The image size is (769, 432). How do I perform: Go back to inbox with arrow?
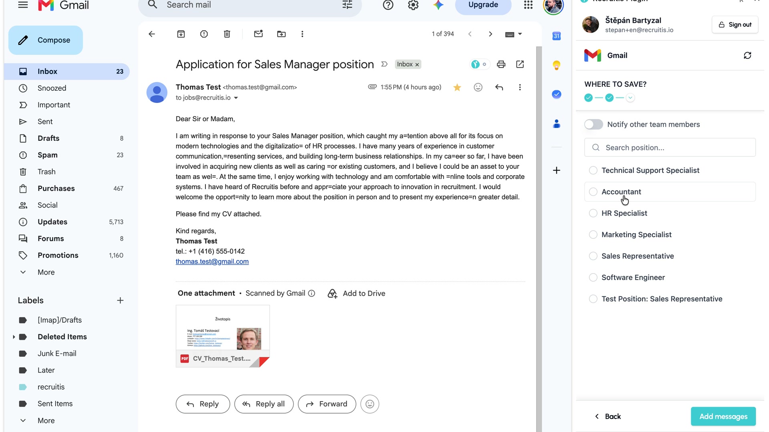152,34
